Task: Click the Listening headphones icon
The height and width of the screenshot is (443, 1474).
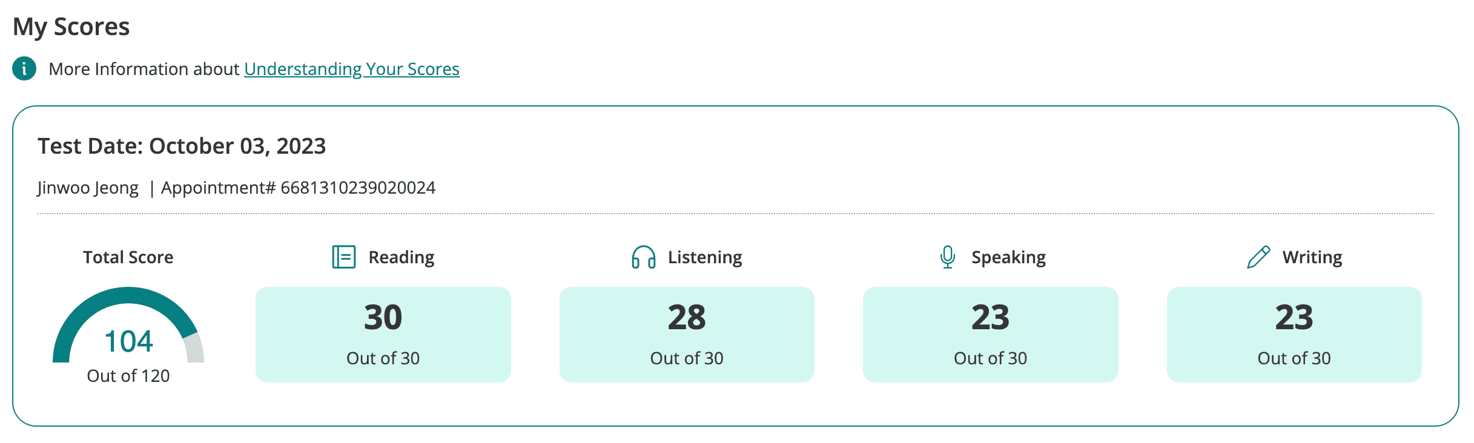Action: pos(643,257)
